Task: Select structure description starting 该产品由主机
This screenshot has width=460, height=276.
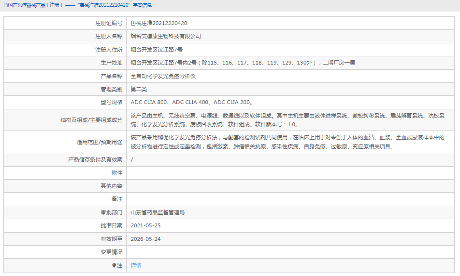Action: [287, 120]
